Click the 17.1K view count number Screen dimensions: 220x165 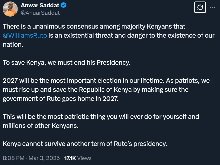(70, 158)
